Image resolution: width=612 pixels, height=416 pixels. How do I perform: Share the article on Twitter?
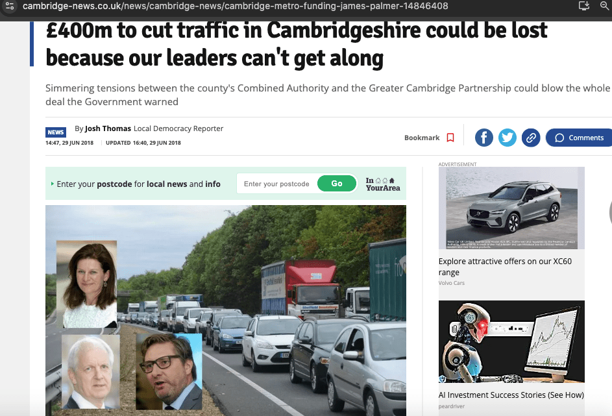tap(508, 138)
